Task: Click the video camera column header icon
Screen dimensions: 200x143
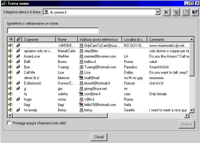Action: (19, 39)
